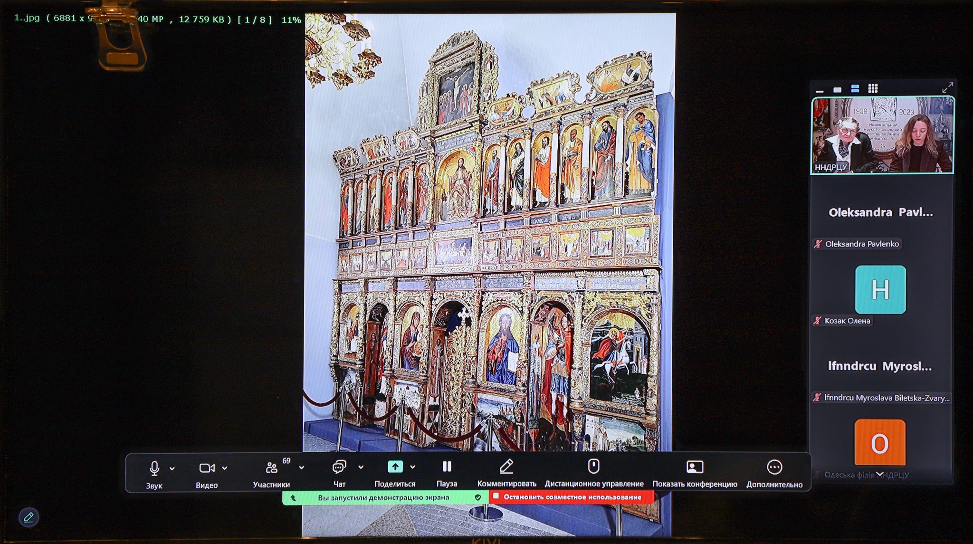
Task: Click the arrow icon at left of green share bar
Action: pyautogui.click(x=294, y=498)
